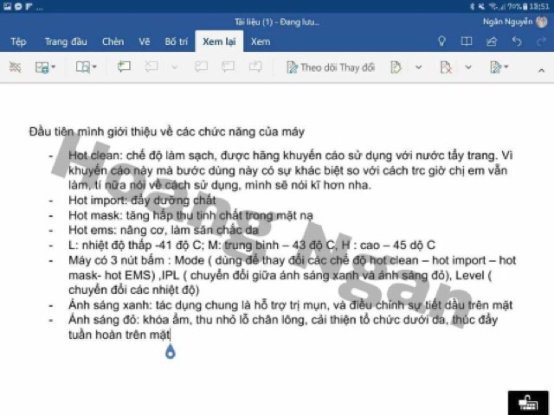Toggle Theo dõi Thay đổi tracking

pos(331,67)
